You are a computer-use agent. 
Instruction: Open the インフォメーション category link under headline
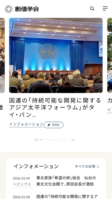click(26, 124)
